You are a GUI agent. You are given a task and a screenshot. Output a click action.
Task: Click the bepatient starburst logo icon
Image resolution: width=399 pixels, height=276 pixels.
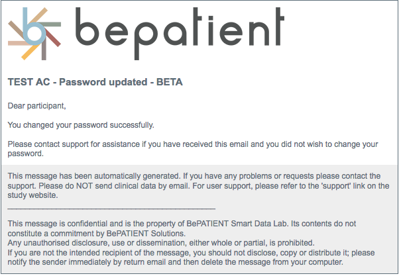pyautogui.click(x=33, y=32)
